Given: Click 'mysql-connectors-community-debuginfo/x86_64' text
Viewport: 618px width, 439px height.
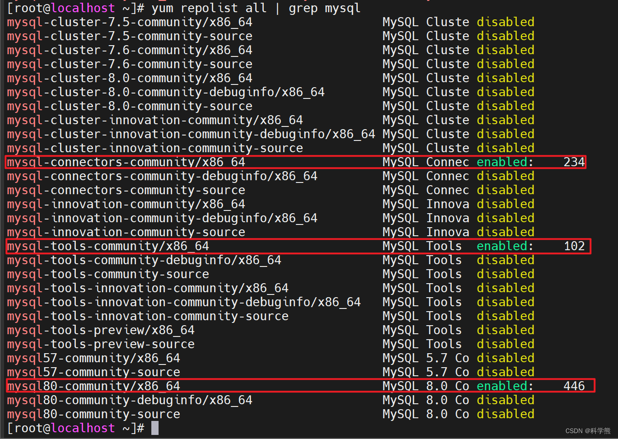Looking at the screenshot, I should [162, 176].
